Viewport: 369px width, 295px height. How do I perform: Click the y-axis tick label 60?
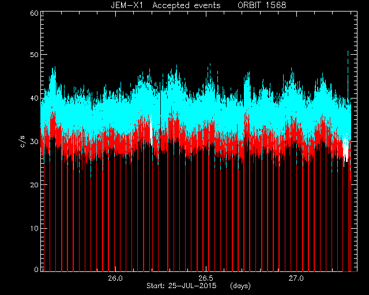coord(35,13)
